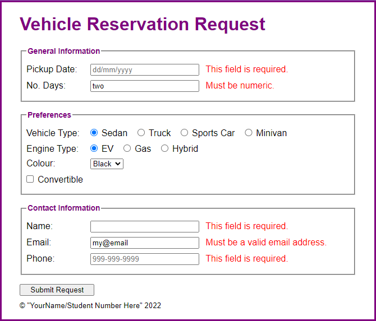Pick the Minivan radio button

249,133
